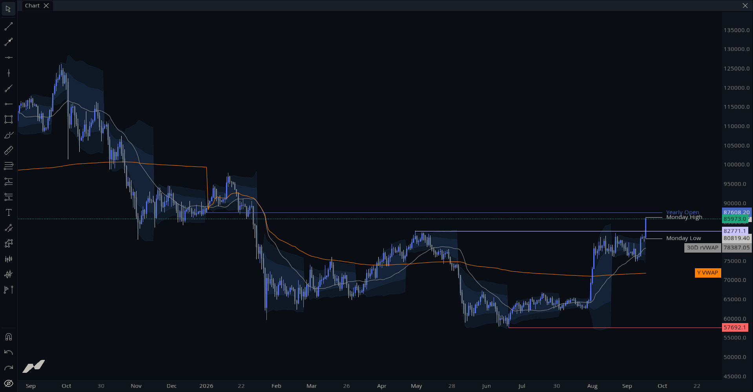Select the candlestick bars pattern tool
Viewport: 753px width, 392px height.
[8, 259]
